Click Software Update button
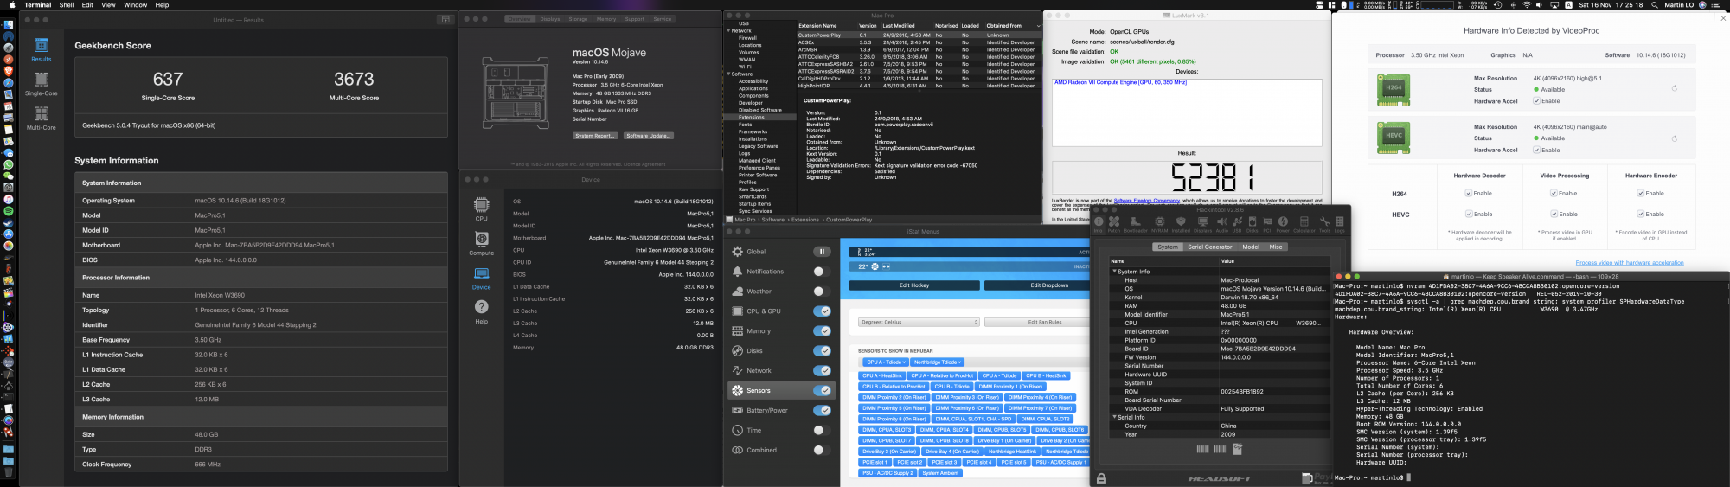1730x487 pixels. point(649,136)
